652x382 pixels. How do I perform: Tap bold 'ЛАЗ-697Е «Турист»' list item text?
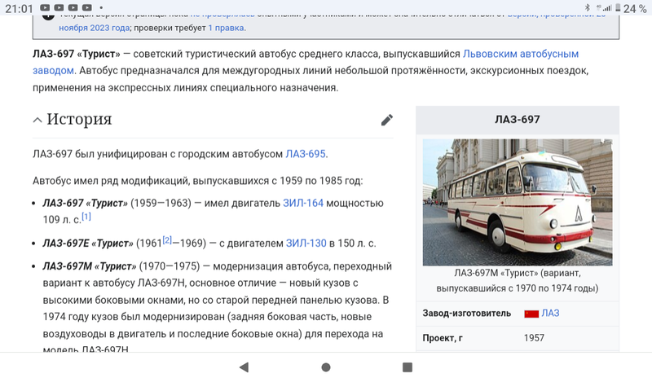88,244
